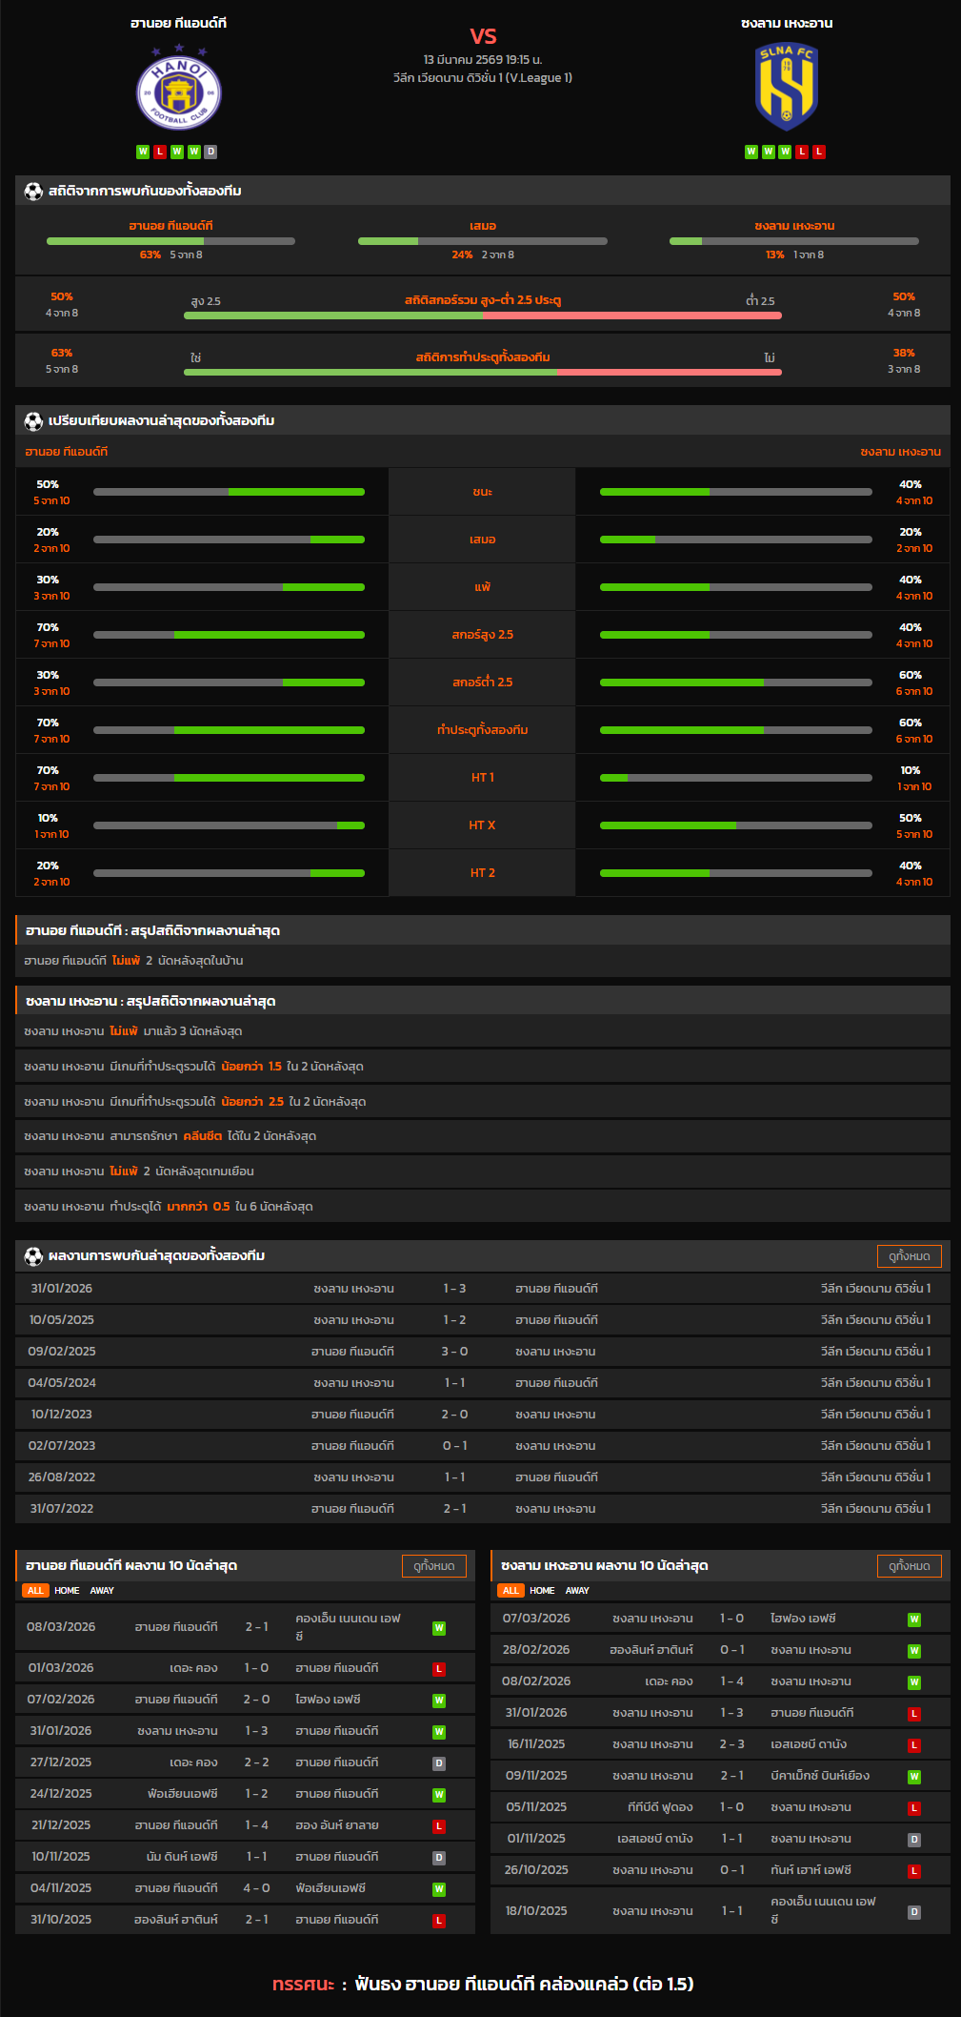
Task: Click soccer ball icon beside head-to-head statistics header
Action: pyautogui.click(x=33, y=192)
